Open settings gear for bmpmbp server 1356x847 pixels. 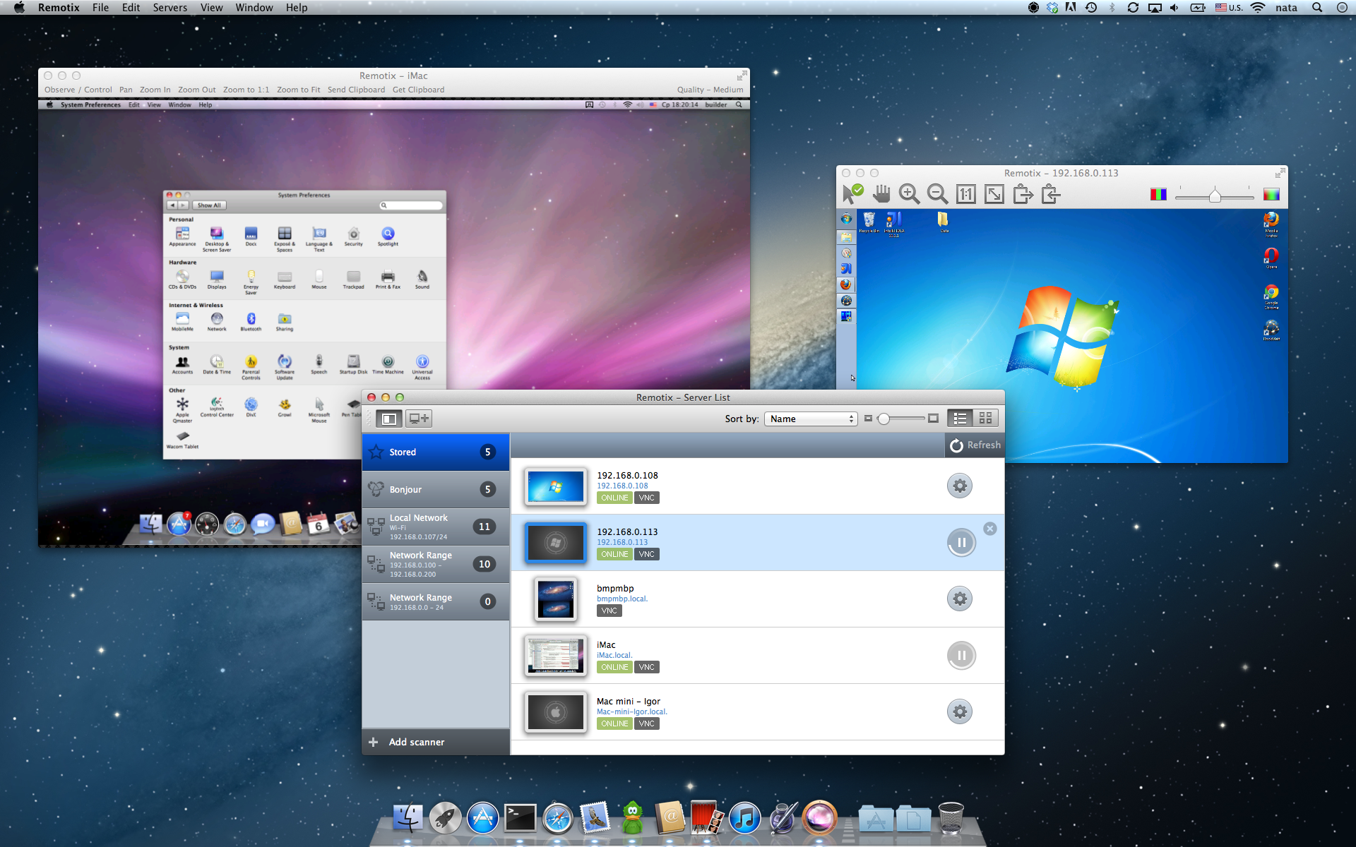coord(960,599)
